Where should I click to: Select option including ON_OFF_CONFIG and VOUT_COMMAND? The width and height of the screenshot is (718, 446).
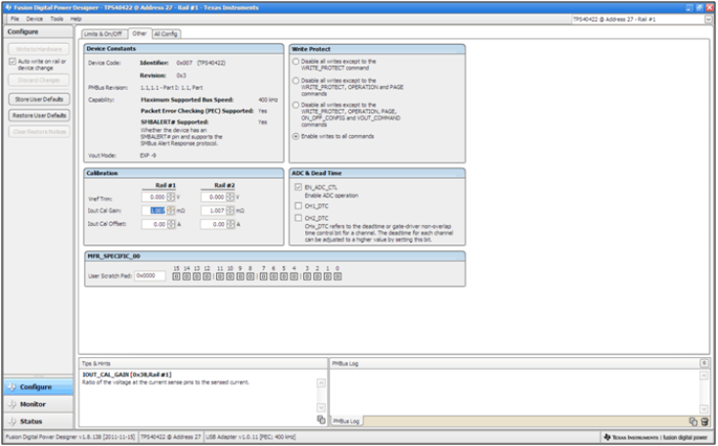(x=295, y=105)
